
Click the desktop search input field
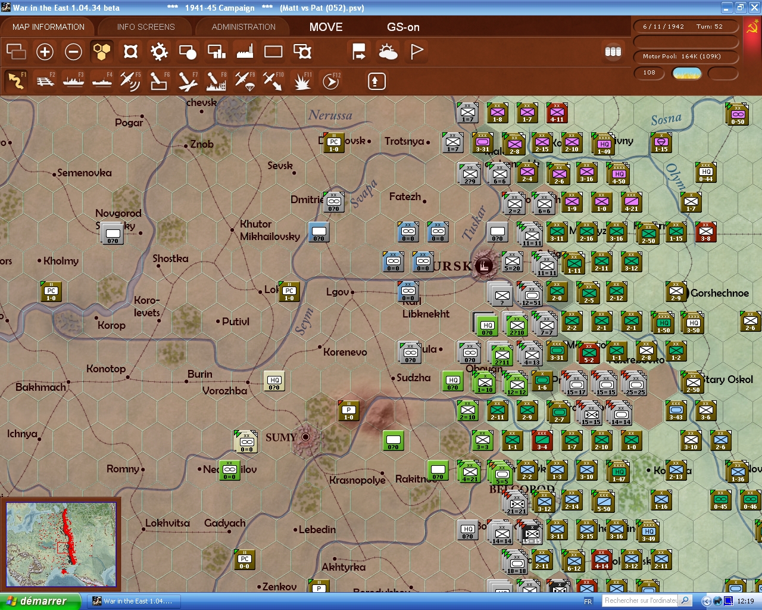(x=641, y=600)
